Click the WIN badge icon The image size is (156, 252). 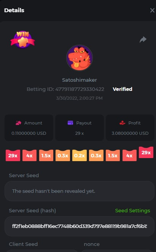tap(22, 40)
